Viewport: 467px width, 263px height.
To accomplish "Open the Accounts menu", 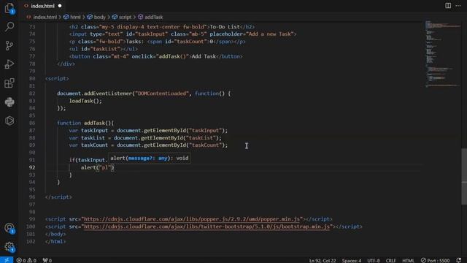I will tap(9, 229).
